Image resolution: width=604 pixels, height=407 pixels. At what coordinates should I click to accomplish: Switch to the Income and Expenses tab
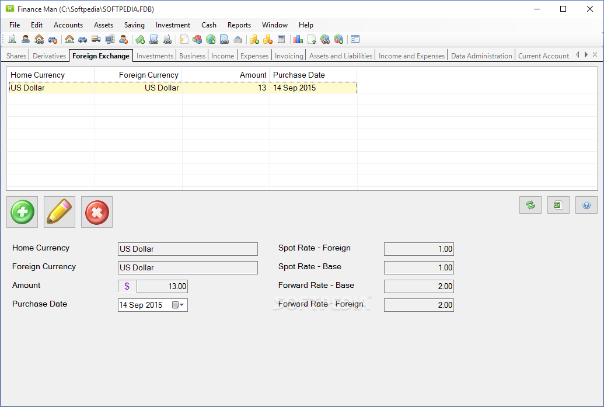[x=412, y=56]
